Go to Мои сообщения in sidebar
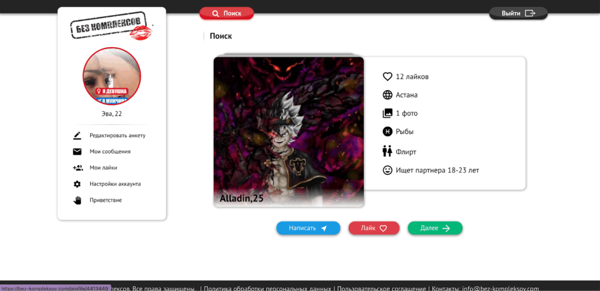This screenshot has height=291, width=600. pos(110,152)
